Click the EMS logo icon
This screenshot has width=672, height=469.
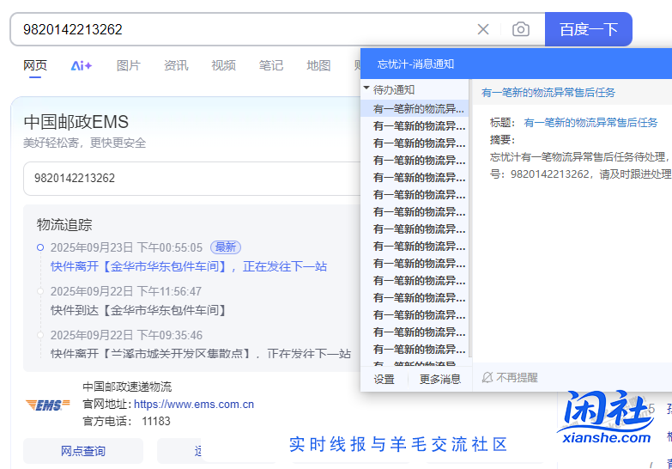[47, 405]
